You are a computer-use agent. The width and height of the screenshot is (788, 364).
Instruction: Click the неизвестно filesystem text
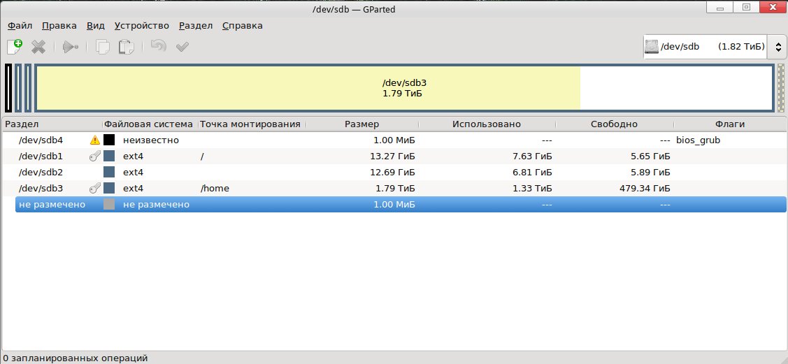151,140
